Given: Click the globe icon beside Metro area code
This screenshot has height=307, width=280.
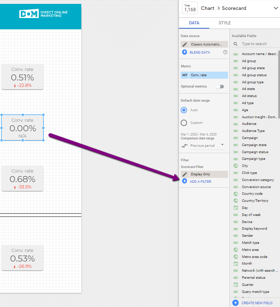Looking at the screenshot, I should pyautogui.click(x=236, y=257).
